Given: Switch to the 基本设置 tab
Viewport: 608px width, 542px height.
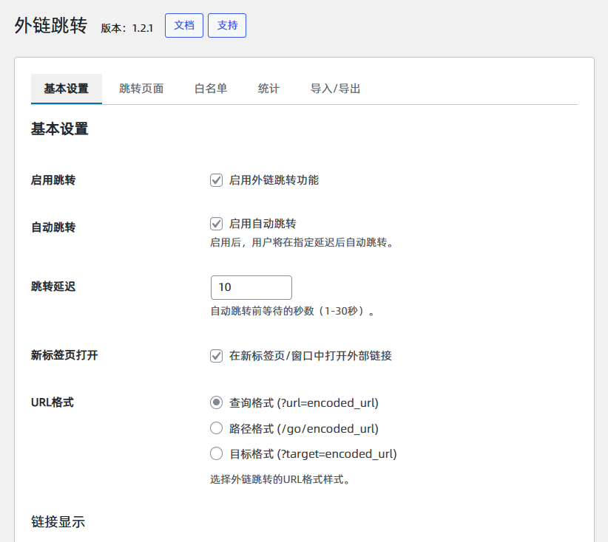Looking at the screenshot, I should [x=66, y=89].
